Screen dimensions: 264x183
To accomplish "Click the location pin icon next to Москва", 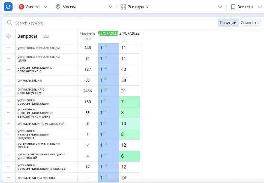I will pos(58,7).
